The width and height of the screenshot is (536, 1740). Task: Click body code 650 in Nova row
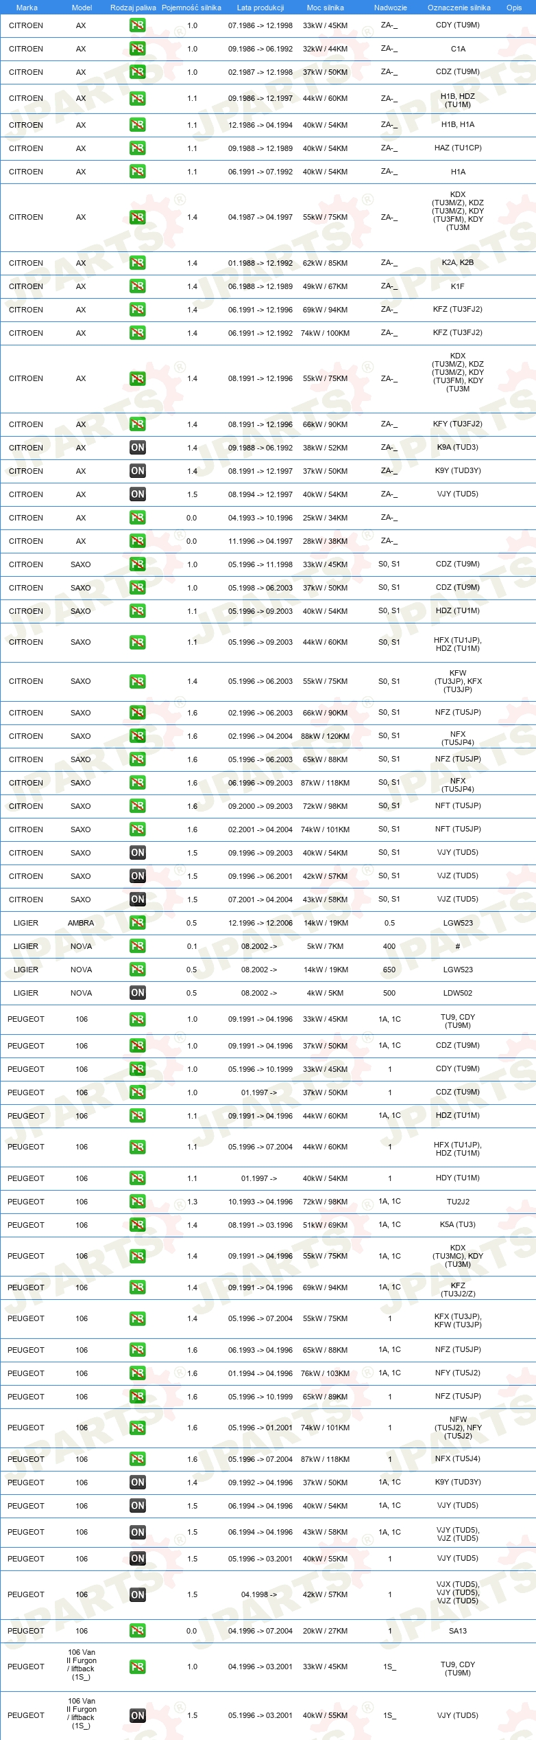click(389, 970)
